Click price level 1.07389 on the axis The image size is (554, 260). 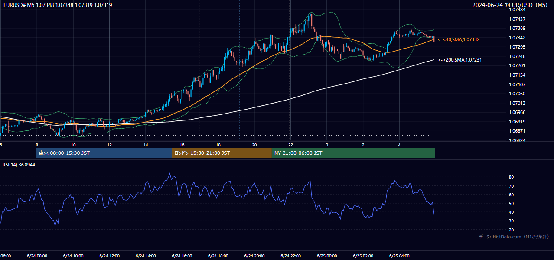tap(517, 28)
